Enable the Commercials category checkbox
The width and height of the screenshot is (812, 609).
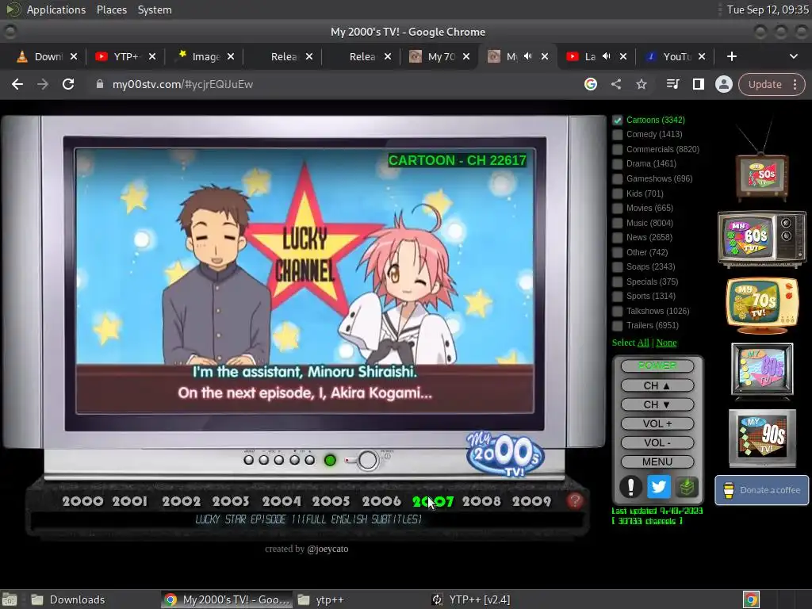tap(617, 149)
